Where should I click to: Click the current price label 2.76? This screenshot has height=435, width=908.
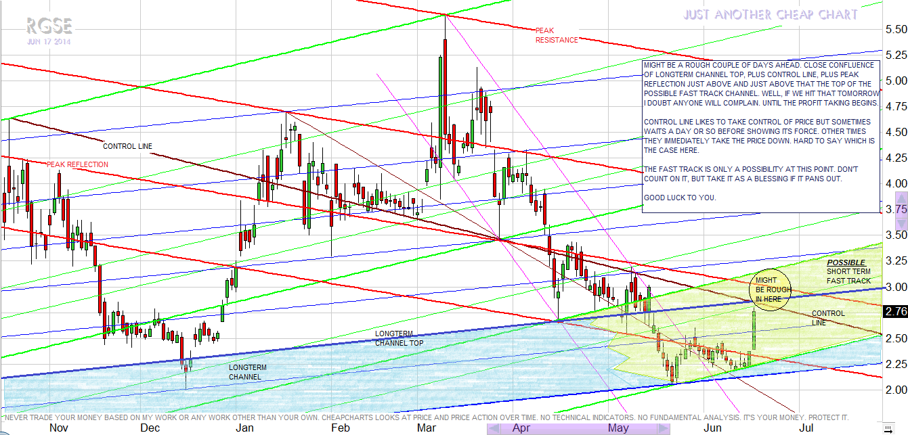pyautogui.click(x=895, y=312)
